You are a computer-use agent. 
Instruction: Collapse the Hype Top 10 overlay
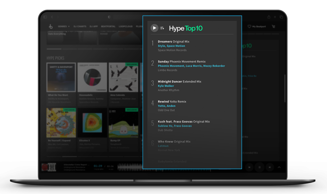(x=154, y=28)
